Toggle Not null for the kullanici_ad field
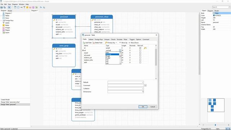This screenshot has height=130, width=231. point(140,58)
